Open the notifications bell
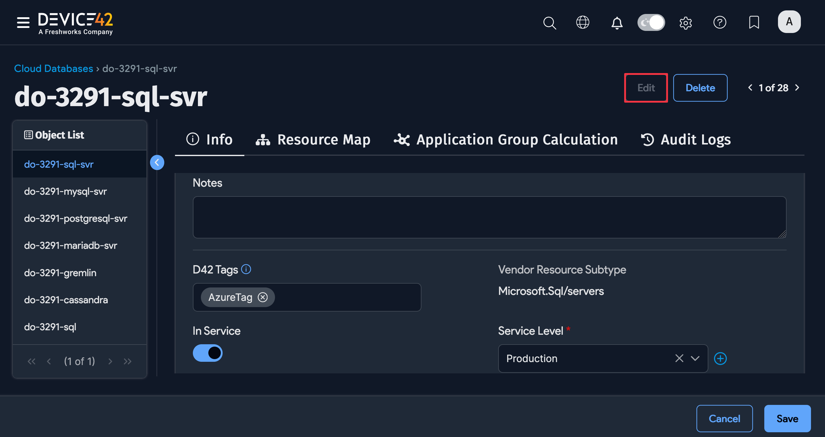Image resolution: width=825 pixels, height=437 pixels. coord(616,22)
